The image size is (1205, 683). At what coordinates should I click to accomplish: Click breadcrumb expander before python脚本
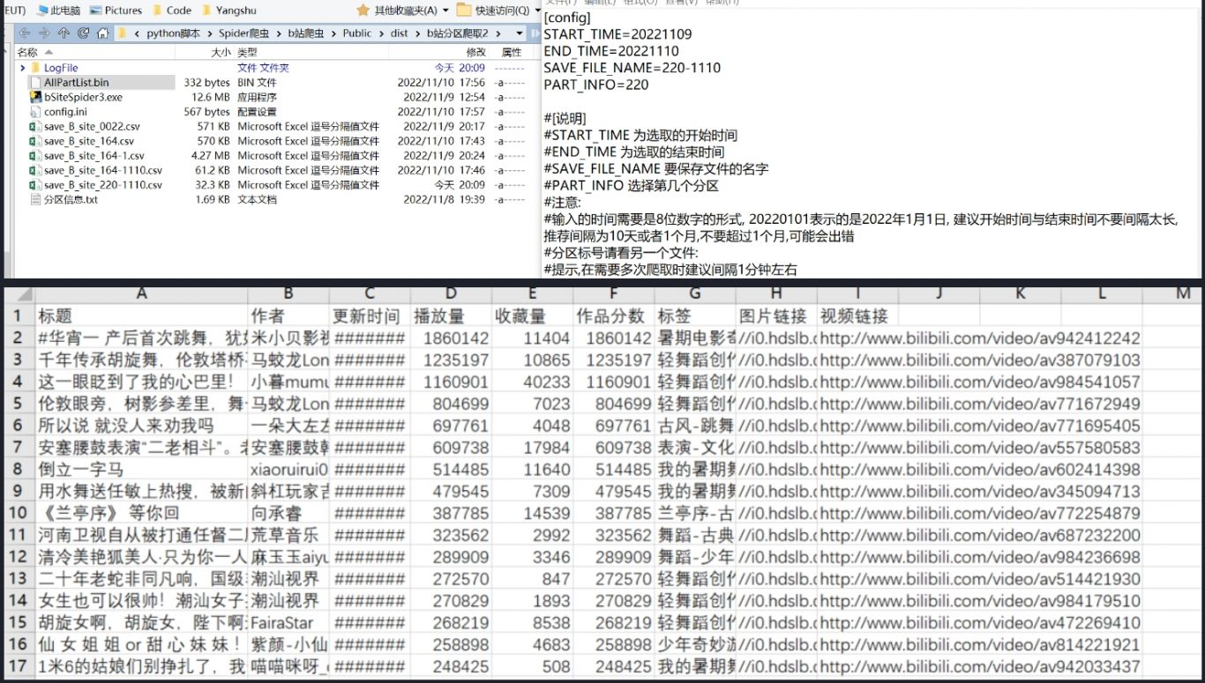pyautogui.click(x=137, y=33)
